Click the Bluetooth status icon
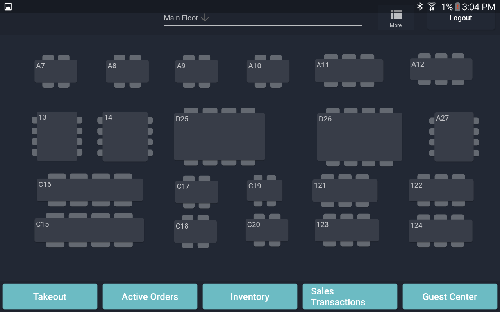This screenshot has width=500, height=312. point(420,6)
